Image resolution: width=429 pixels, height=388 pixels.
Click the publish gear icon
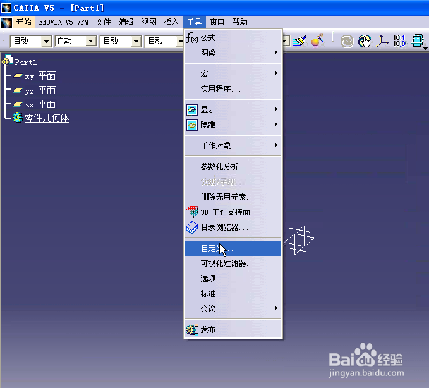tap(192, 330)
